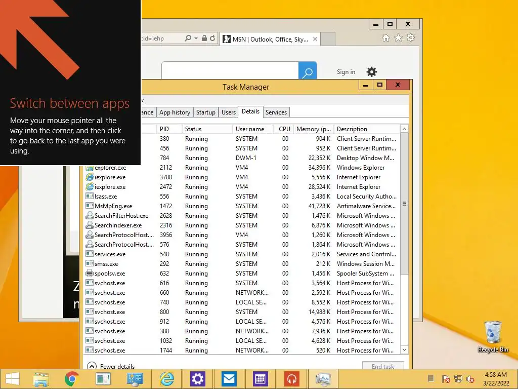Open File Explorer from the taskbar
Screen dimensions: 518x389
coord(40,379)
